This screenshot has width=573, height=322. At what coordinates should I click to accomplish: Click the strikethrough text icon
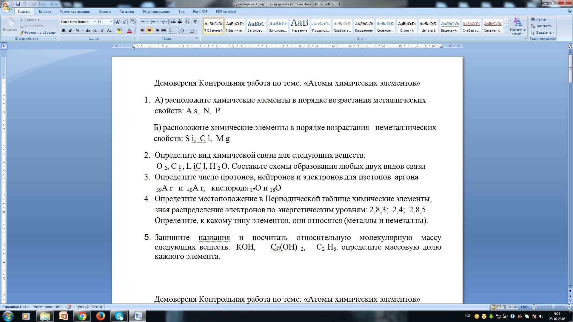[x=88, y=30]
